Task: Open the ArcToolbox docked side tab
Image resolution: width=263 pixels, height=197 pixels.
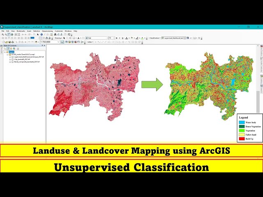Action: pyautogui.click(x=261, y=50)
